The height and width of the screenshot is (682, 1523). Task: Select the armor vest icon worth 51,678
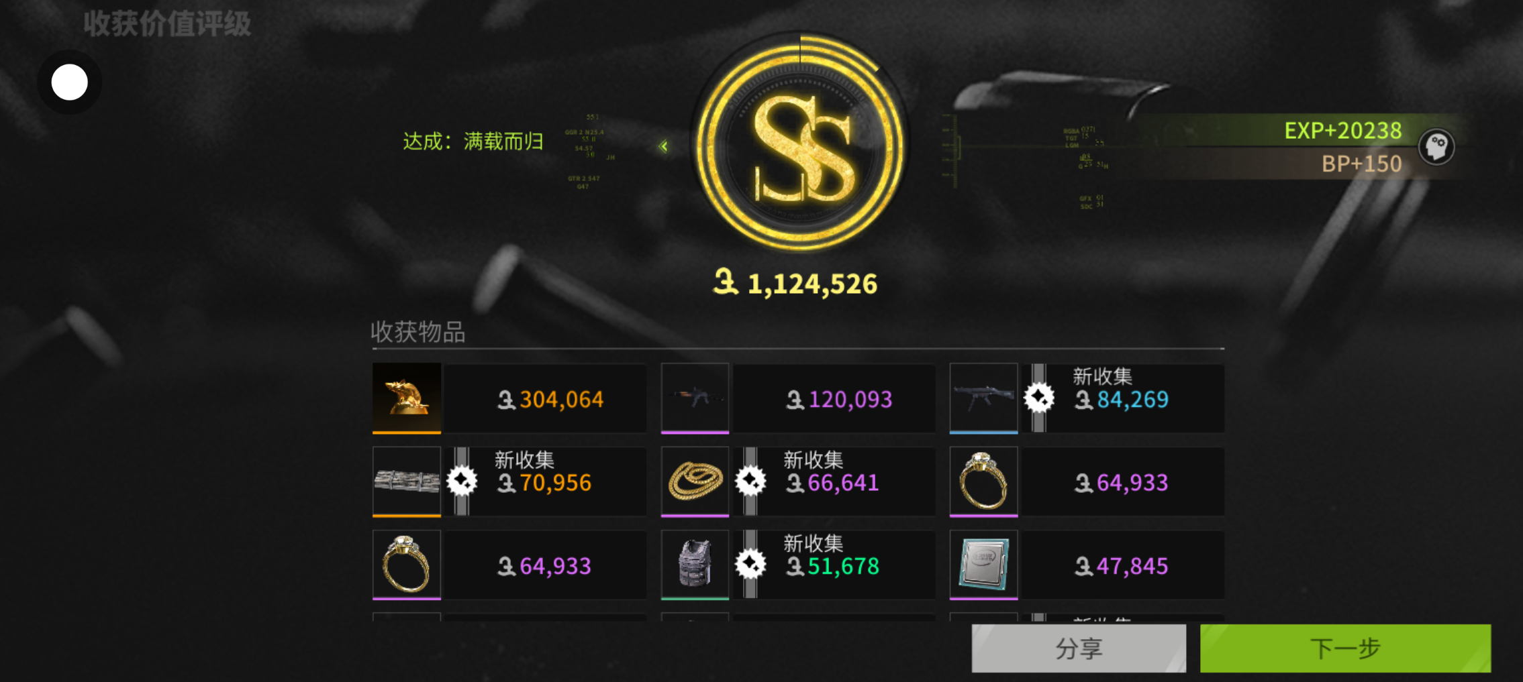(x=695, y=565)
